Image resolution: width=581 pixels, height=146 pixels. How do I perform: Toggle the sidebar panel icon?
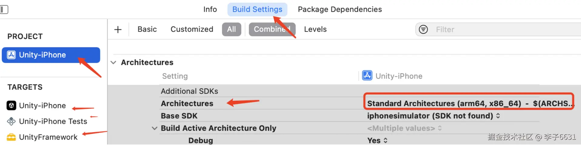4,10
